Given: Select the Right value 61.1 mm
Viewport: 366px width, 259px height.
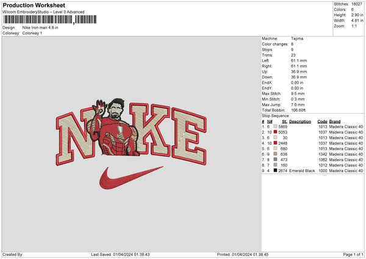Looking at the screenshot, I should pyautogui.click(x=299, y=66).
